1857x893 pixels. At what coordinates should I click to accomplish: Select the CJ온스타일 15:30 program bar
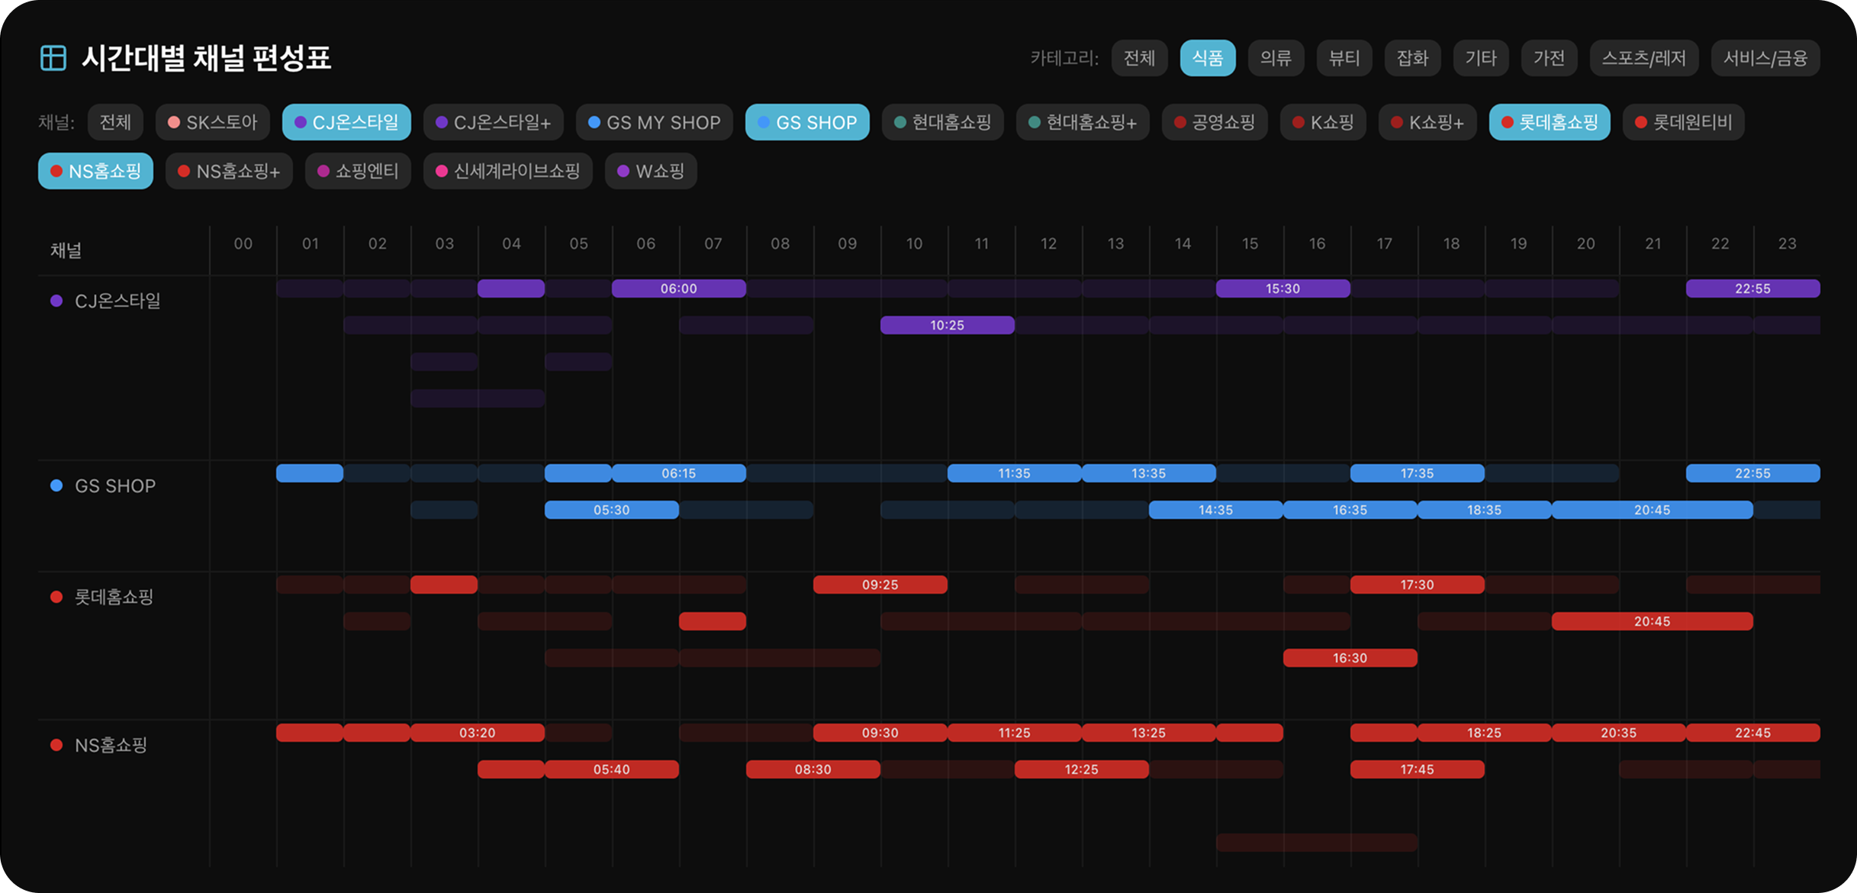tap(1283, 289)
